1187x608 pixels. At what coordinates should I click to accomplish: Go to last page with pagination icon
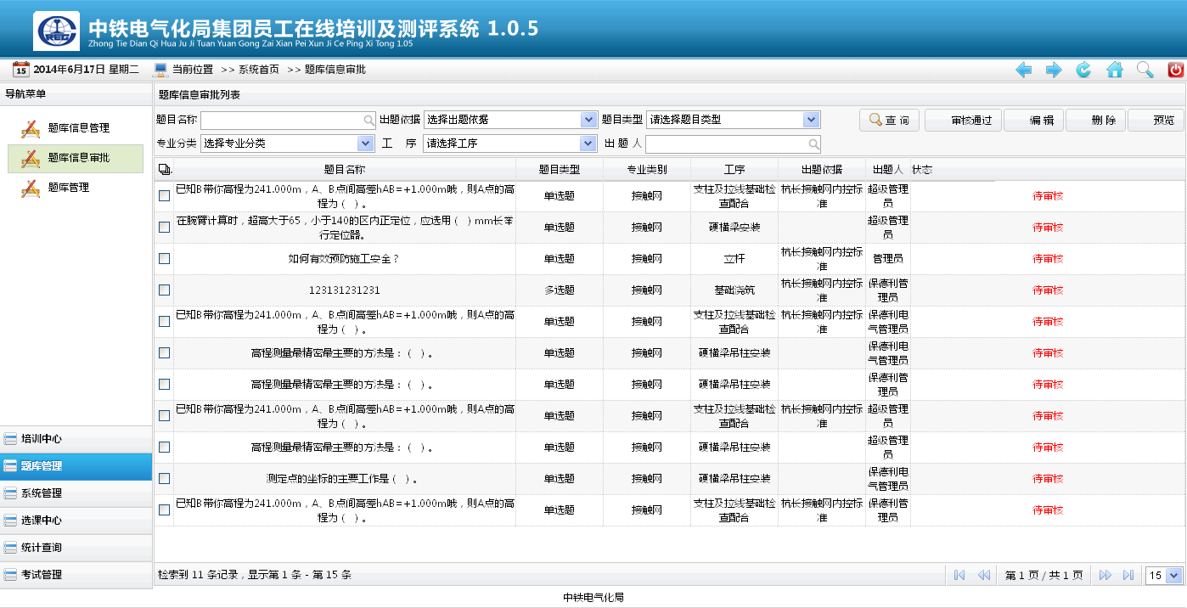1128,575
